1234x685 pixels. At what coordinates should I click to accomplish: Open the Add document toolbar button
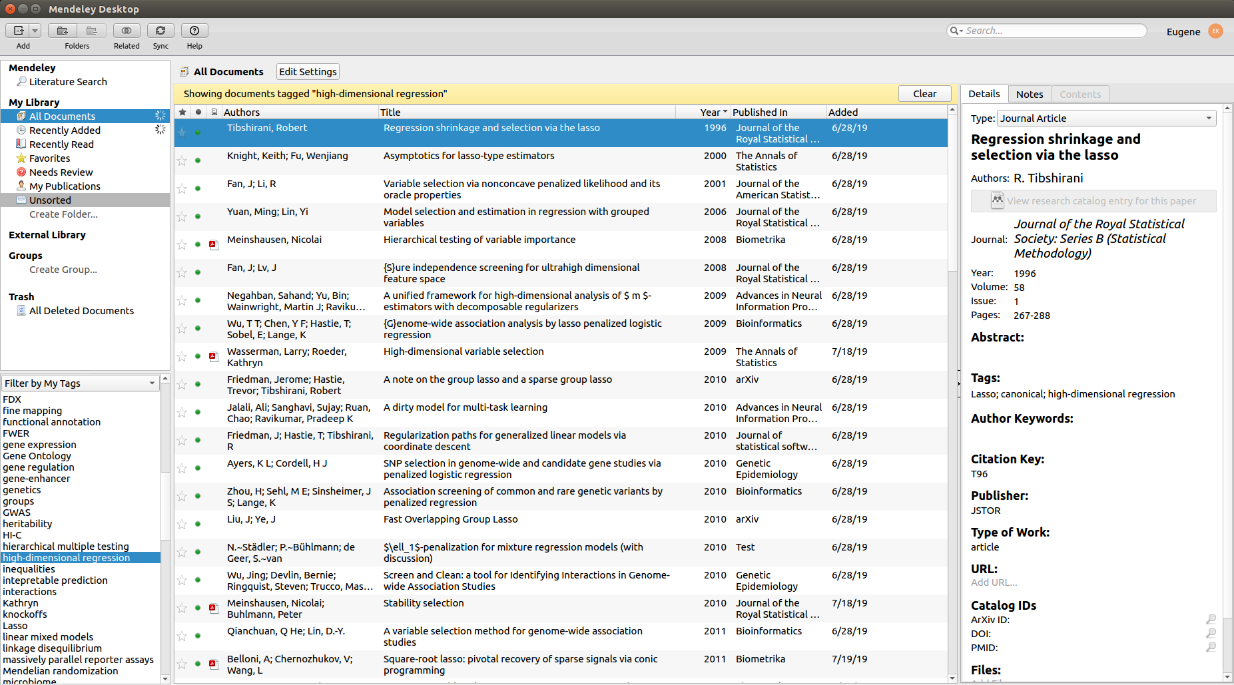[x=18, y=31]
